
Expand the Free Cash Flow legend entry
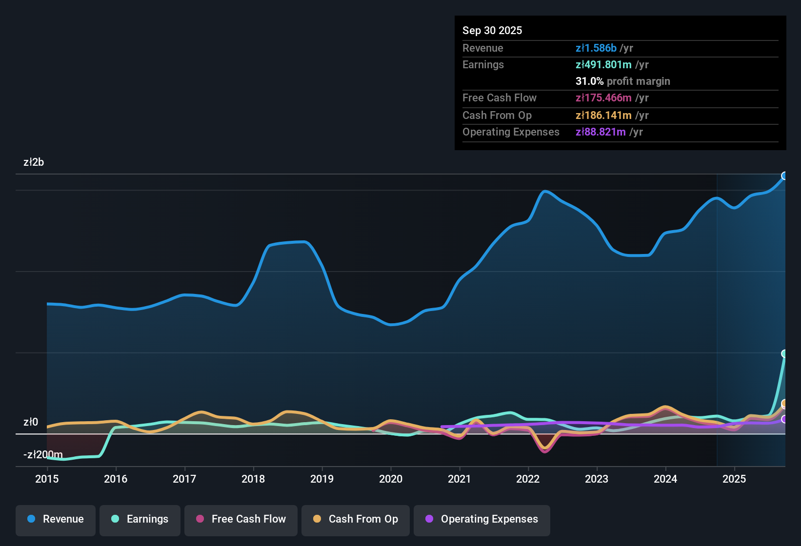240,519
